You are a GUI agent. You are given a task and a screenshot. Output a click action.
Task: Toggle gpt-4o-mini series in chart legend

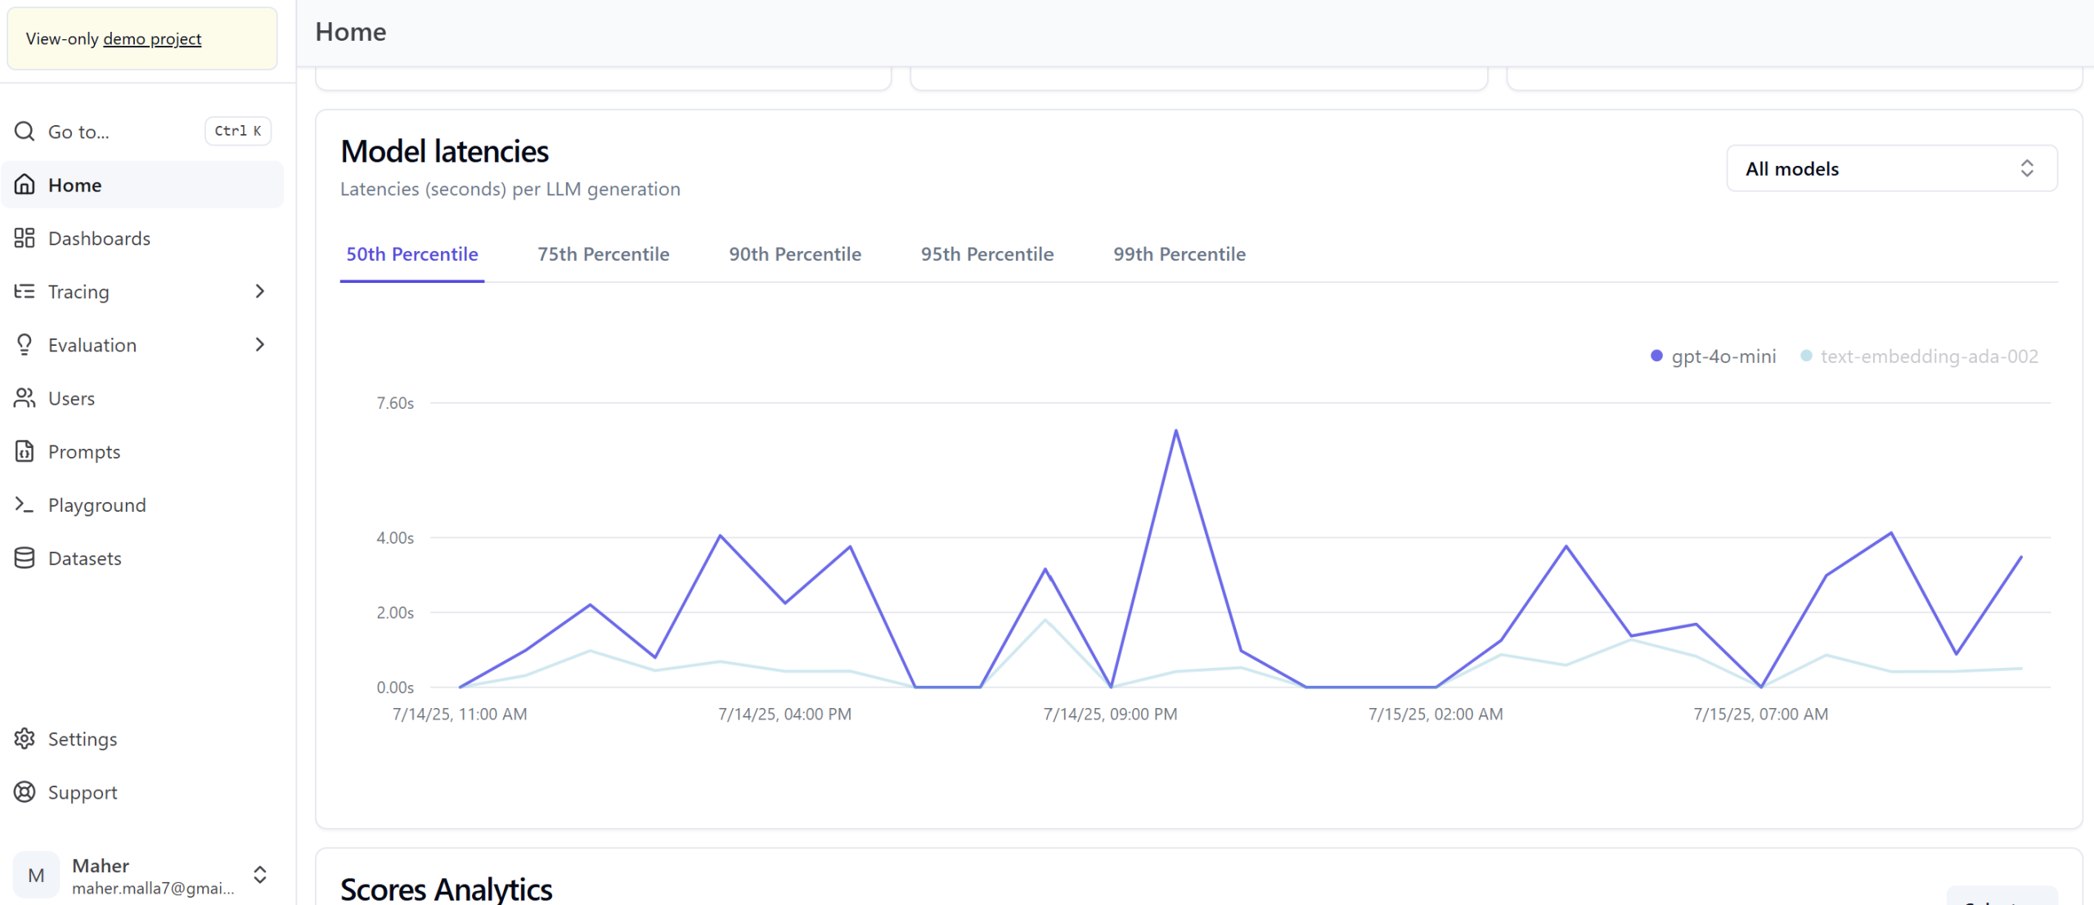coord(1714,356)
